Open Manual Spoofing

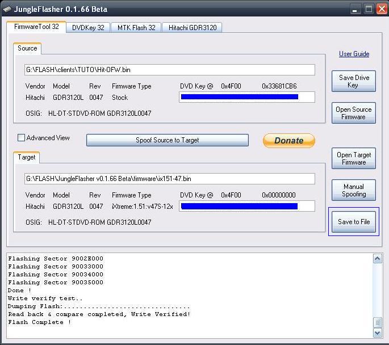354,190
